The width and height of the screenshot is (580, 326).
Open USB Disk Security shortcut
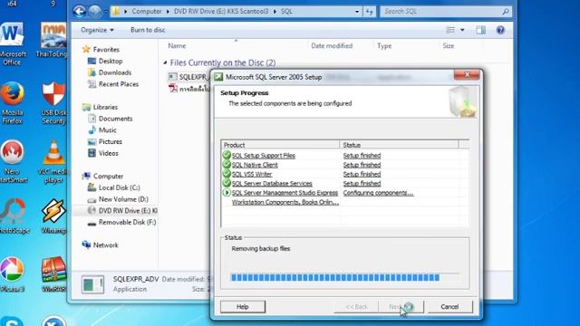[53, 102]
